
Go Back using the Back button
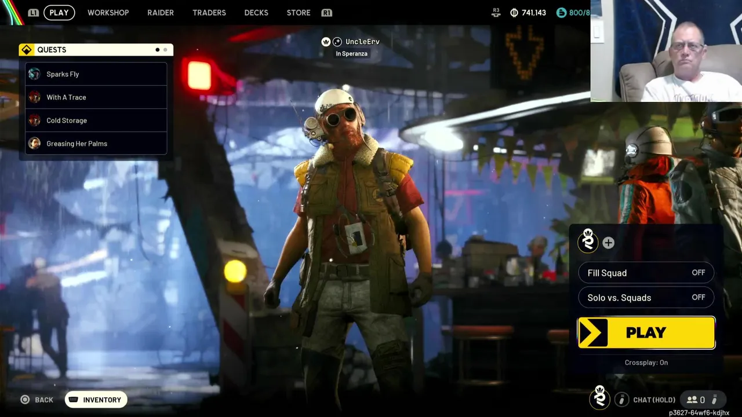tap(37, 400)
